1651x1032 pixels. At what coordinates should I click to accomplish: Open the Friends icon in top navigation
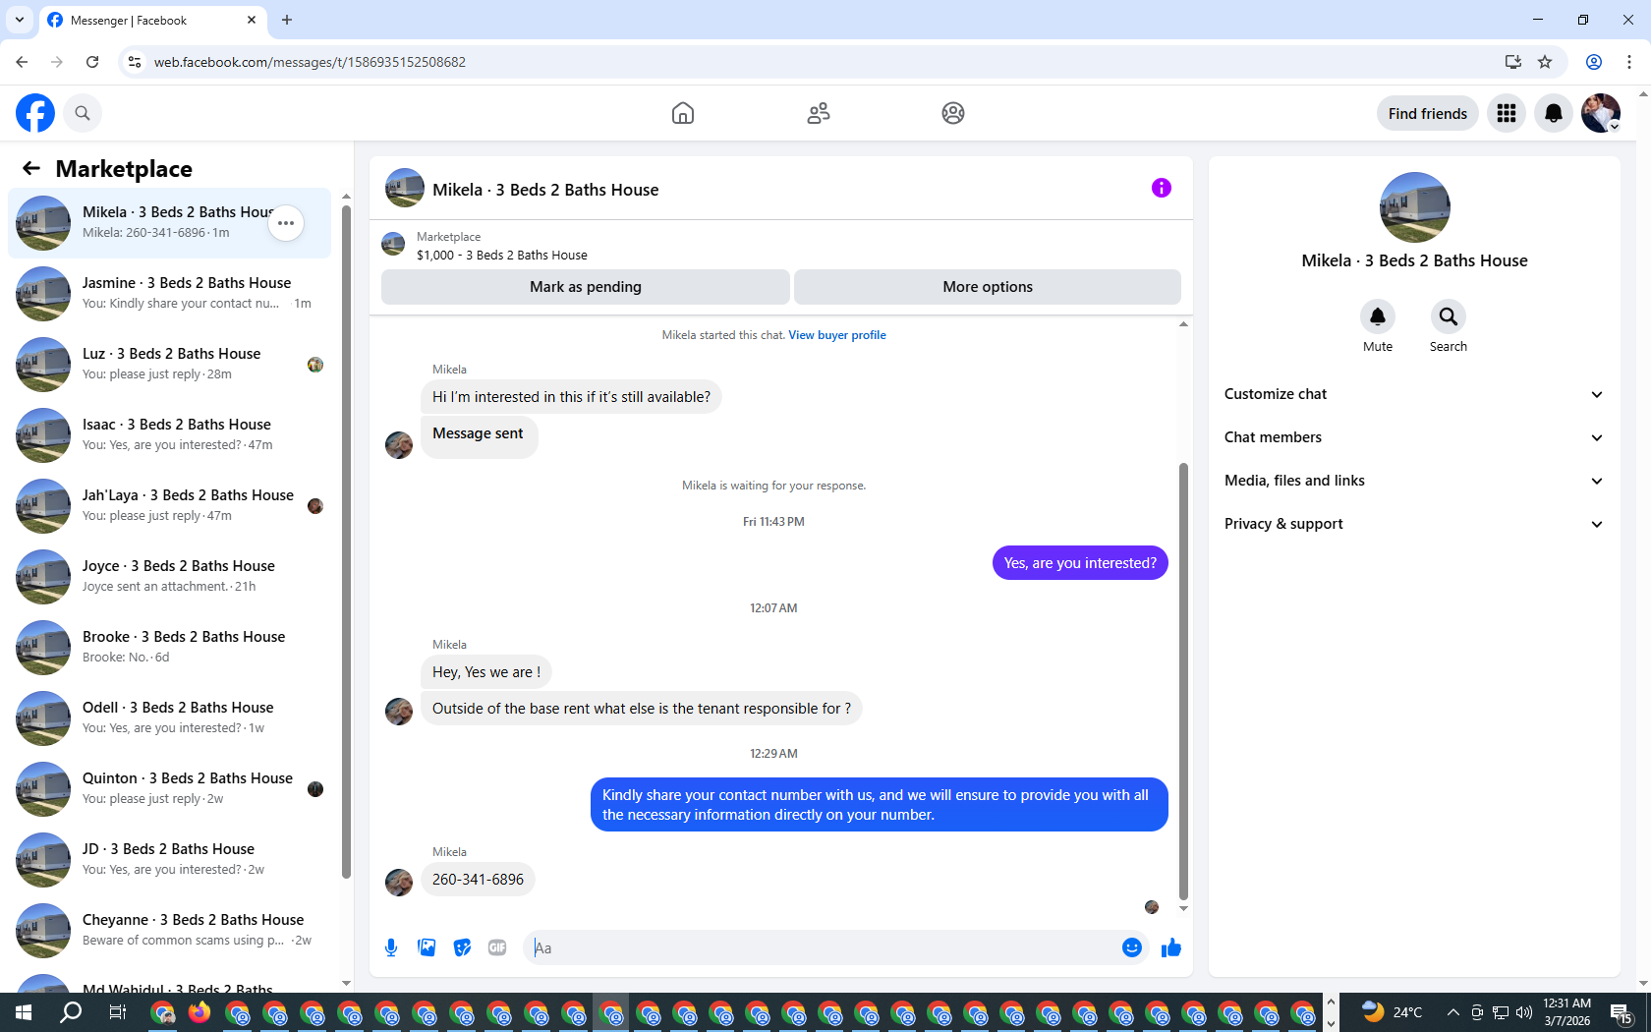[819, 113]
